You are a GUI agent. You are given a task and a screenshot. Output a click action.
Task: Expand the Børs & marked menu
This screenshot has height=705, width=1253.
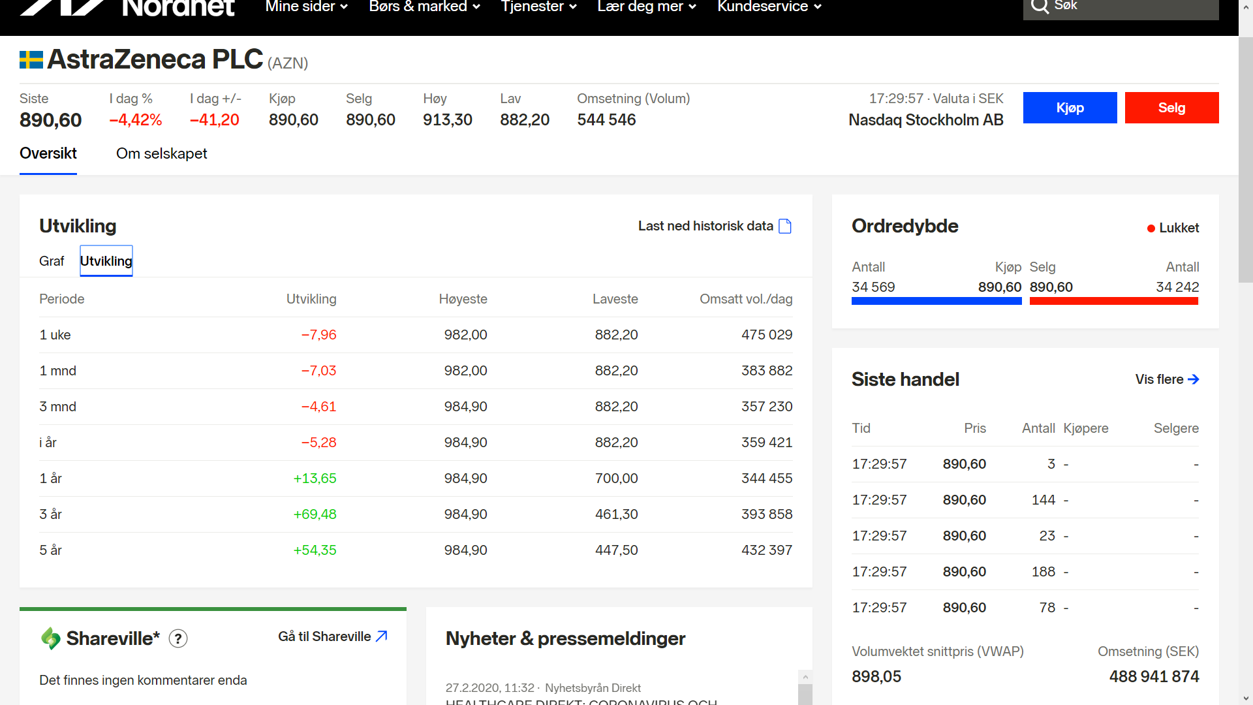click(x=425, y=7)
